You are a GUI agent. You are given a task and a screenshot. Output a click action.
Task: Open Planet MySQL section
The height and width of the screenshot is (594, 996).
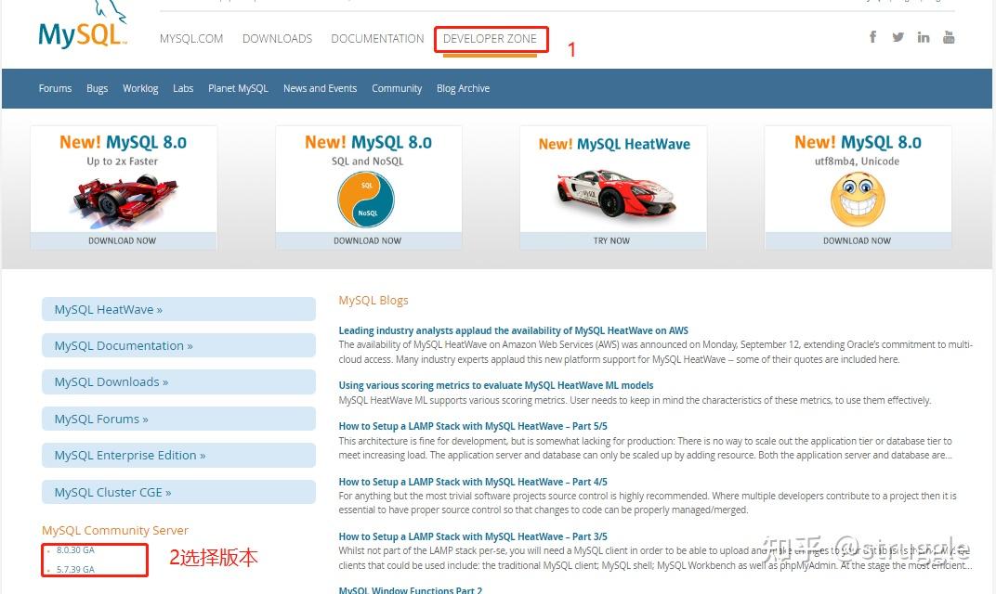(238, 88)
